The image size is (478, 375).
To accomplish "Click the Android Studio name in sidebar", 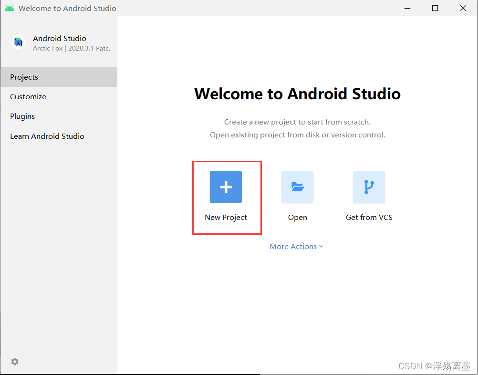I will click(60, 39).
